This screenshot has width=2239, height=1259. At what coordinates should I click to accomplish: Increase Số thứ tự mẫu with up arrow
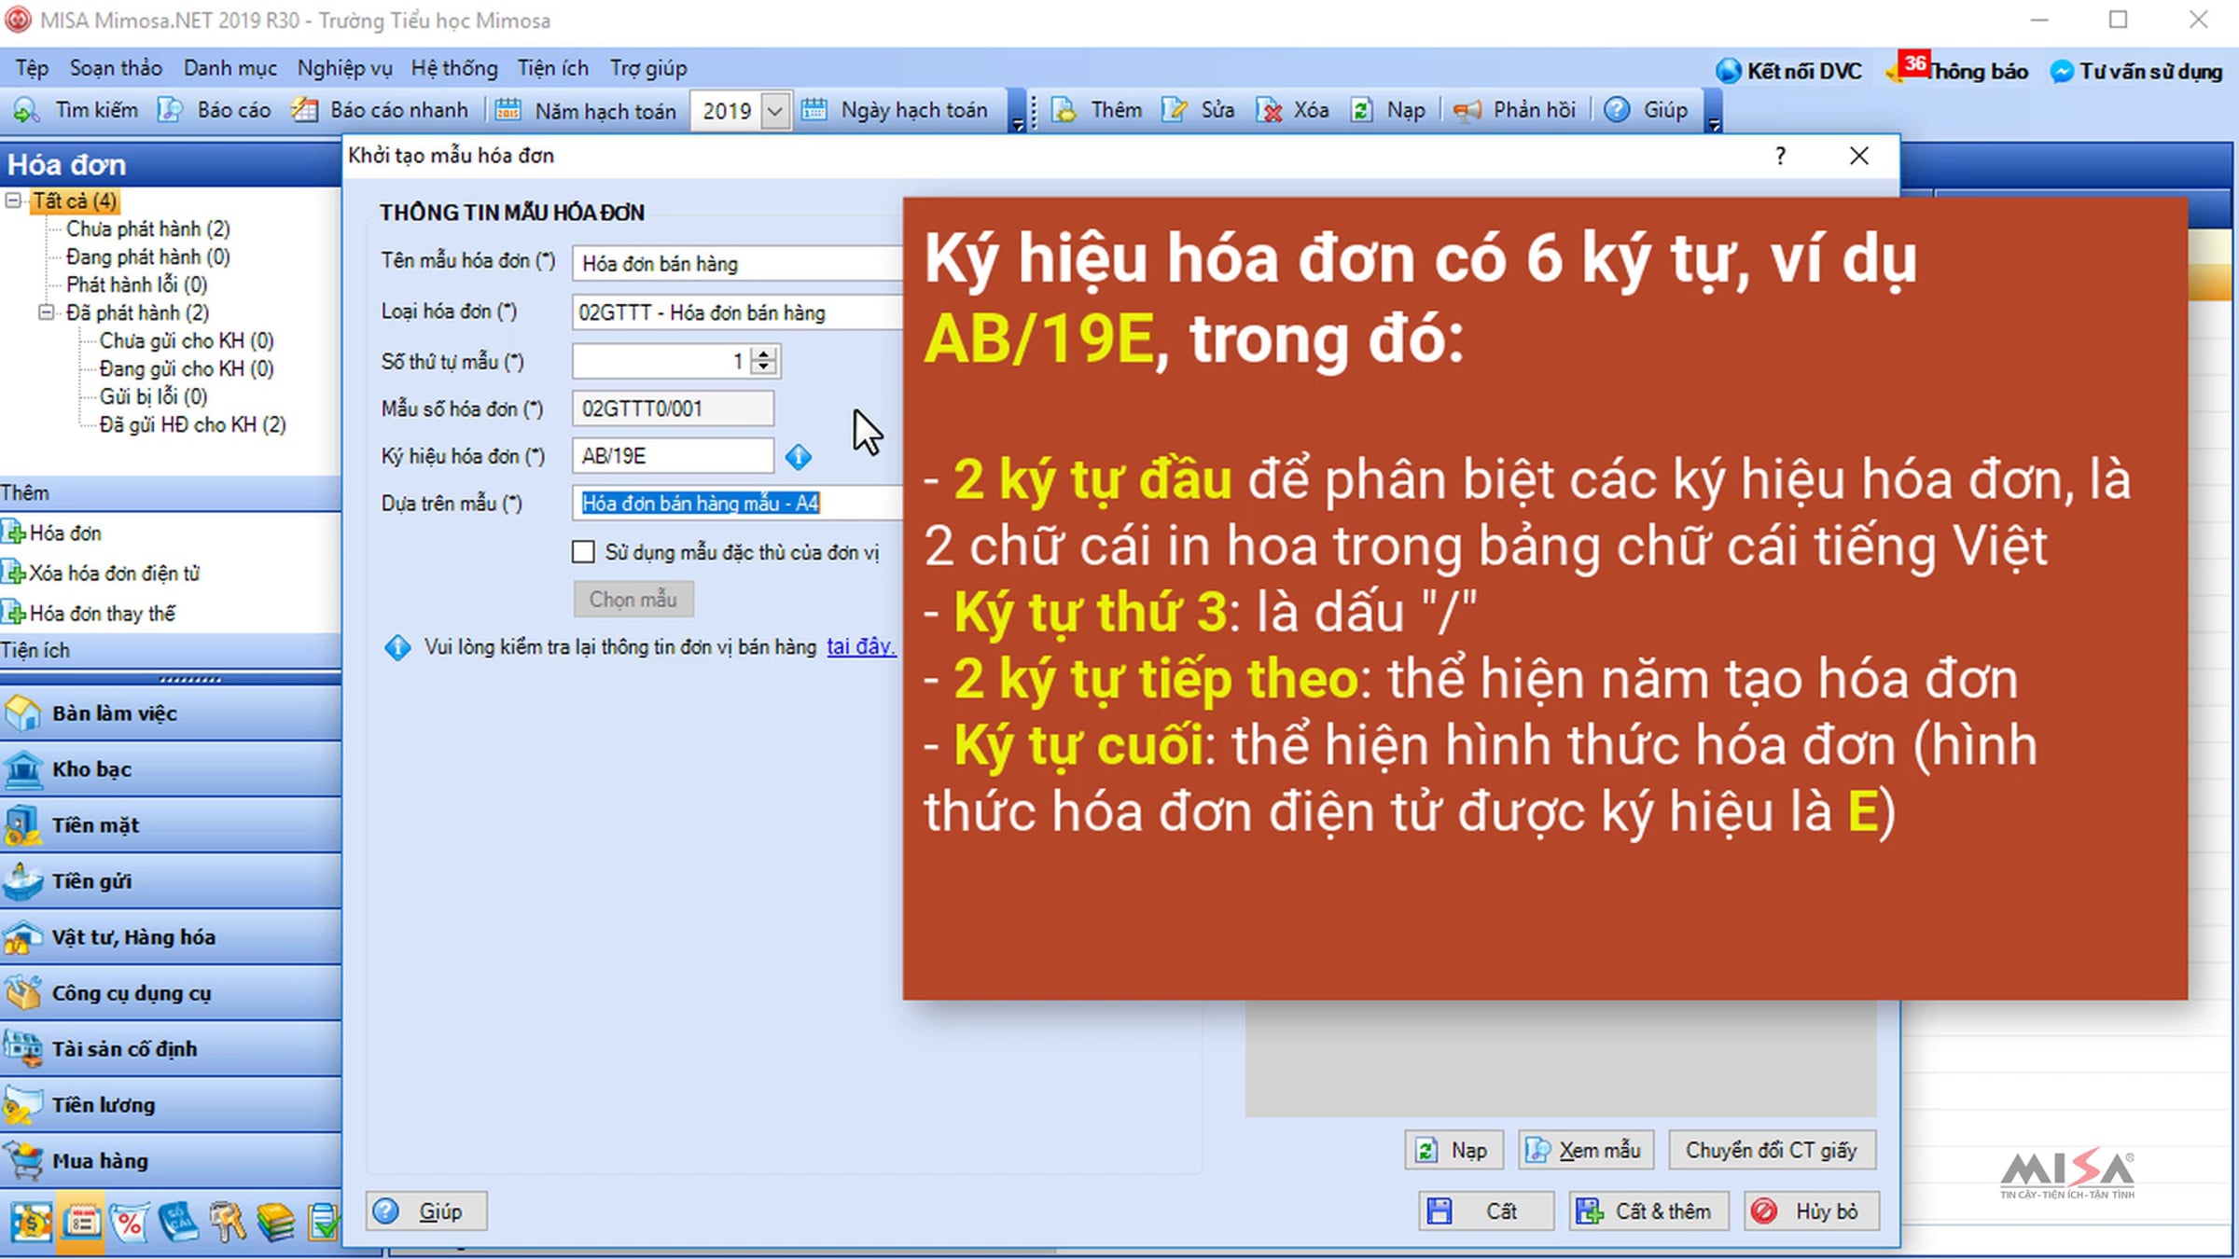tap(764, 354)
